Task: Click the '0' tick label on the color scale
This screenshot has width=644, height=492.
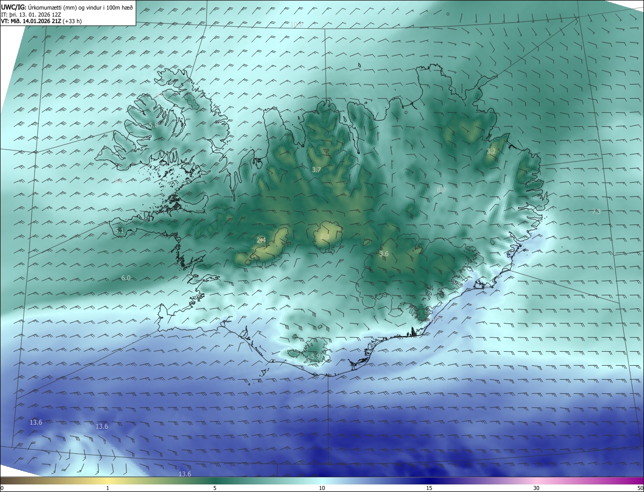Action: coord(2,488)
